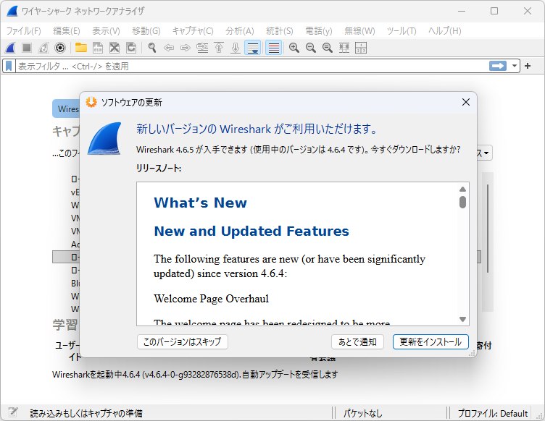Click the go forward arrow icon
The height and width of the screenshot is (421, 545).
tap(186, 48)
